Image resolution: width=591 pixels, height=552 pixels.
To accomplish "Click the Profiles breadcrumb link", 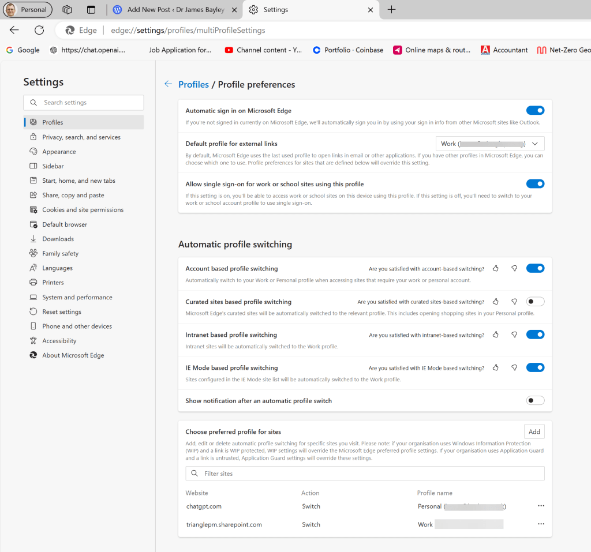I will (x=193, y=84).
